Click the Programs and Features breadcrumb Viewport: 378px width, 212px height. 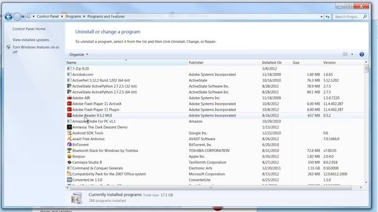(x=106, y=16)
